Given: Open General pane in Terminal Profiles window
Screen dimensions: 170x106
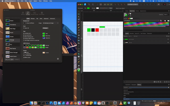Looking at the screenshot, I should 23,13.
